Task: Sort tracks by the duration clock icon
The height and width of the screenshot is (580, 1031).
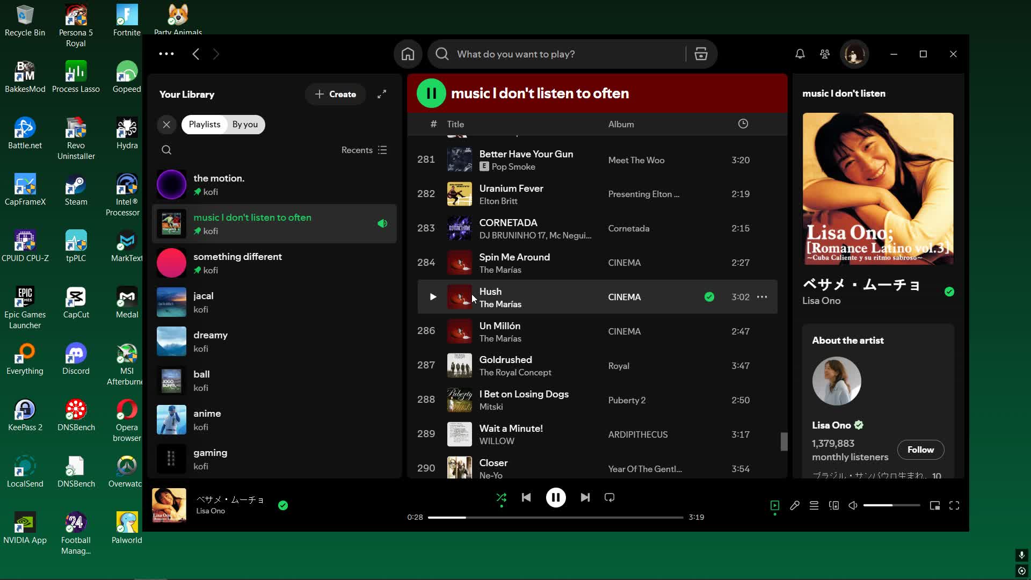Action: click(743, 124)
